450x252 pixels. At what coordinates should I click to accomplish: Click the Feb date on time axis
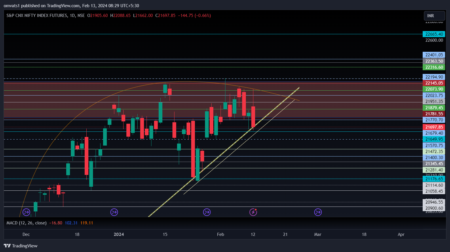pyautogui.click(x=221, y=234)
